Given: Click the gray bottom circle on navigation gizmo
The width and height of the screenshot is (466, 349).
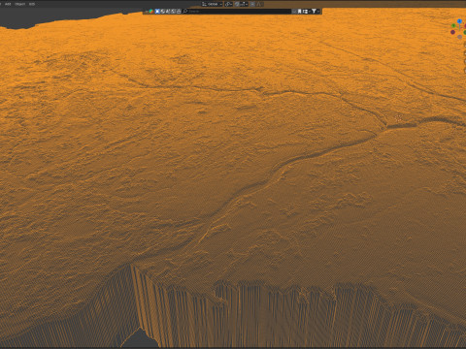Looking at the screenshot, I should (x=459, y=37).
